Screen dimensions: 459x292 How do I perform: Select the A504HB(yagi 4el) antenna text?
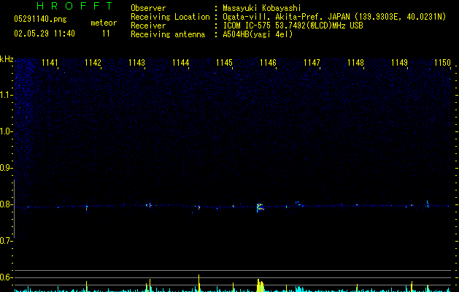258,34
